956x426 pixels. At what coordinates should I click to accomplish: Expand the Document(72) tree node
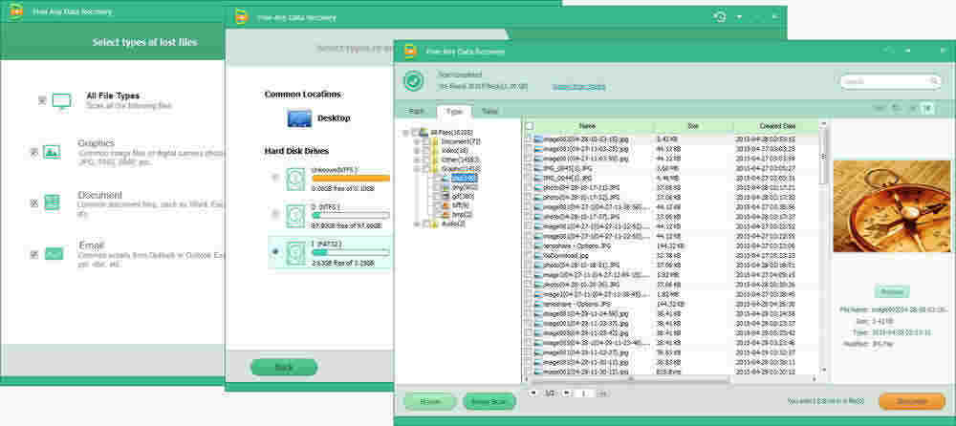[x=417, y=141]
